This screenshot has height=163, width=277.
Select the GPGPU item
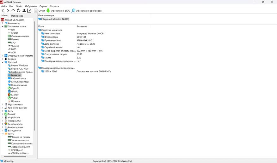(x=13, y=92)
